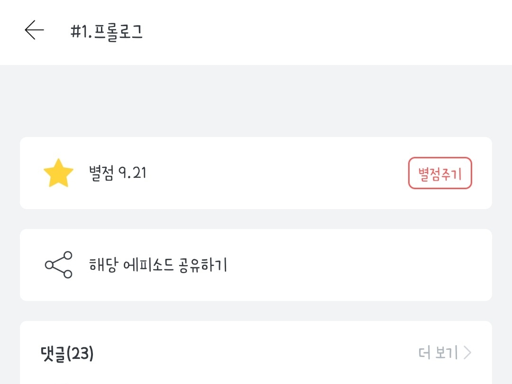Tap the back arrow in the header
The height and width of the screenshot is (384, 512).
(x=34, y=31)
